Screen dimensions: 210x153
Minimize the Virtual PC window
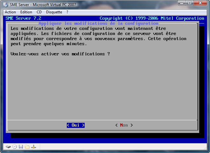(182, 3)
